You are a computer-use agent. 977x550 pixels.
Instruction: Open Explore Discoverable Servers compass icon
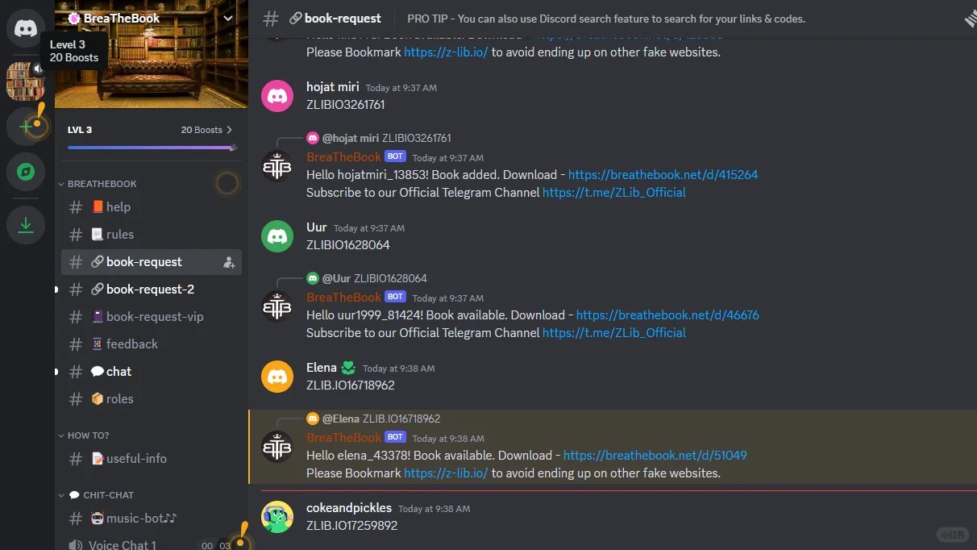(x=26, y=172)
